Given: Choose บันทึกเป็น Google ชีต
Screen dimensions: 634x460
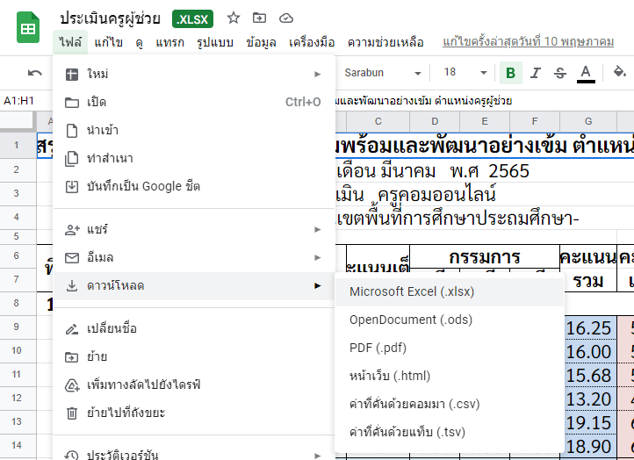Looking at the screenshot, I should click(194, 187).
